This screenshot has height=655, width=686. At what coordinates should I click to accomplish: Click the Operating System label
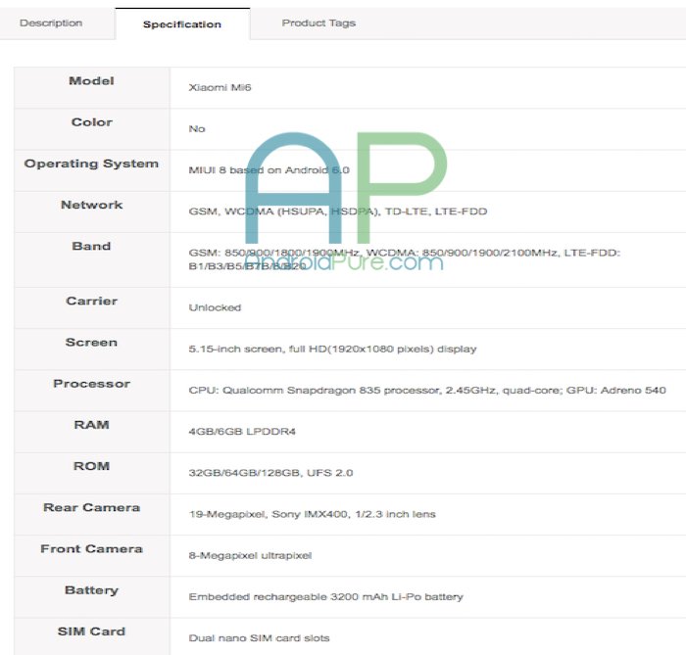point(91,164)
